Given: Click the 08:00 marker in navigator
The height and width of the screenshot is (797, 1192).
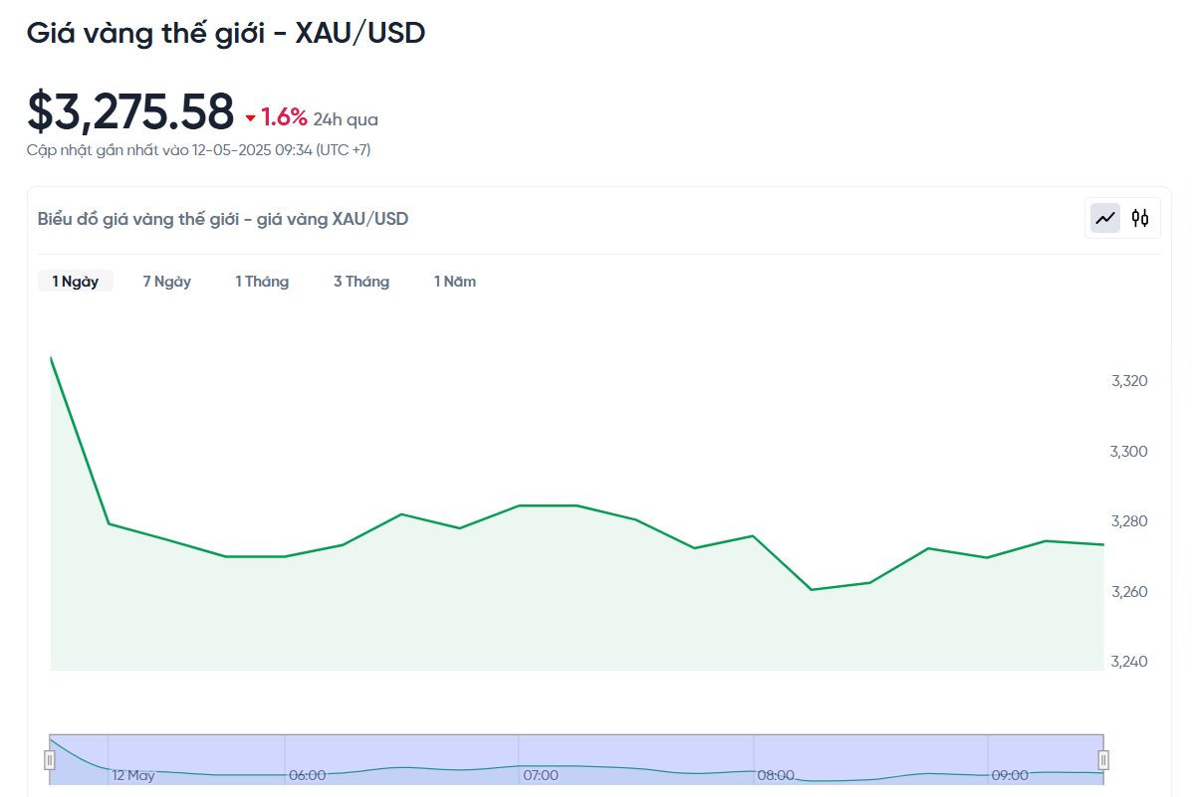Looking at the screenshot, I should click(776, 775).
